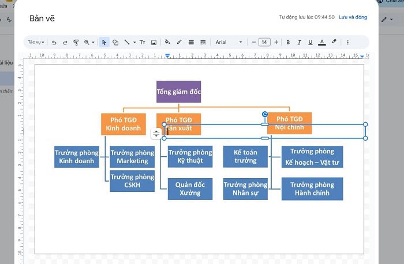Toggle Bold formatting

click(x=288, y=42)
